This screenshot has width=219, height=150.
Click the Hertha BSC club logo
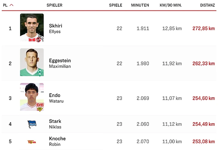click(32, 124)
